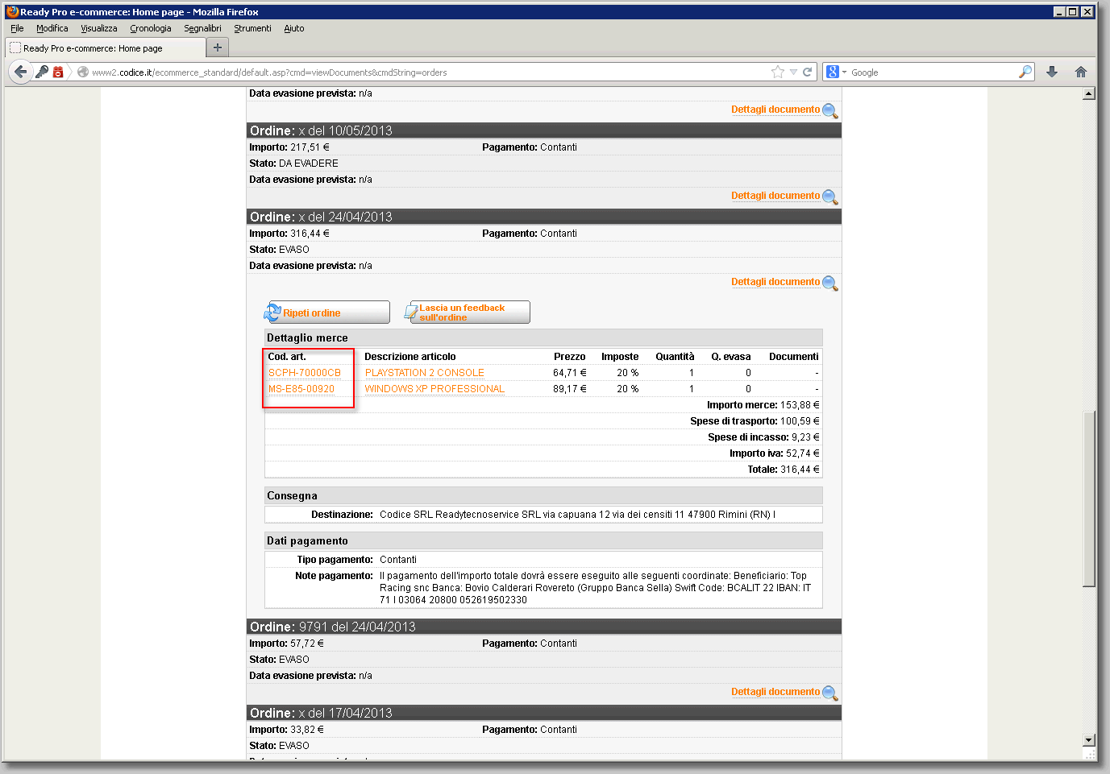Open the Cronologia menu

click(150, 28)
